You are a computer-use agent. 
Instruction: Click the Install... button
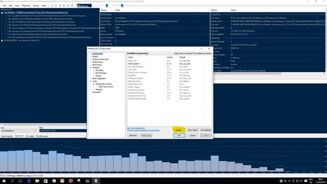tap(179, 130)
